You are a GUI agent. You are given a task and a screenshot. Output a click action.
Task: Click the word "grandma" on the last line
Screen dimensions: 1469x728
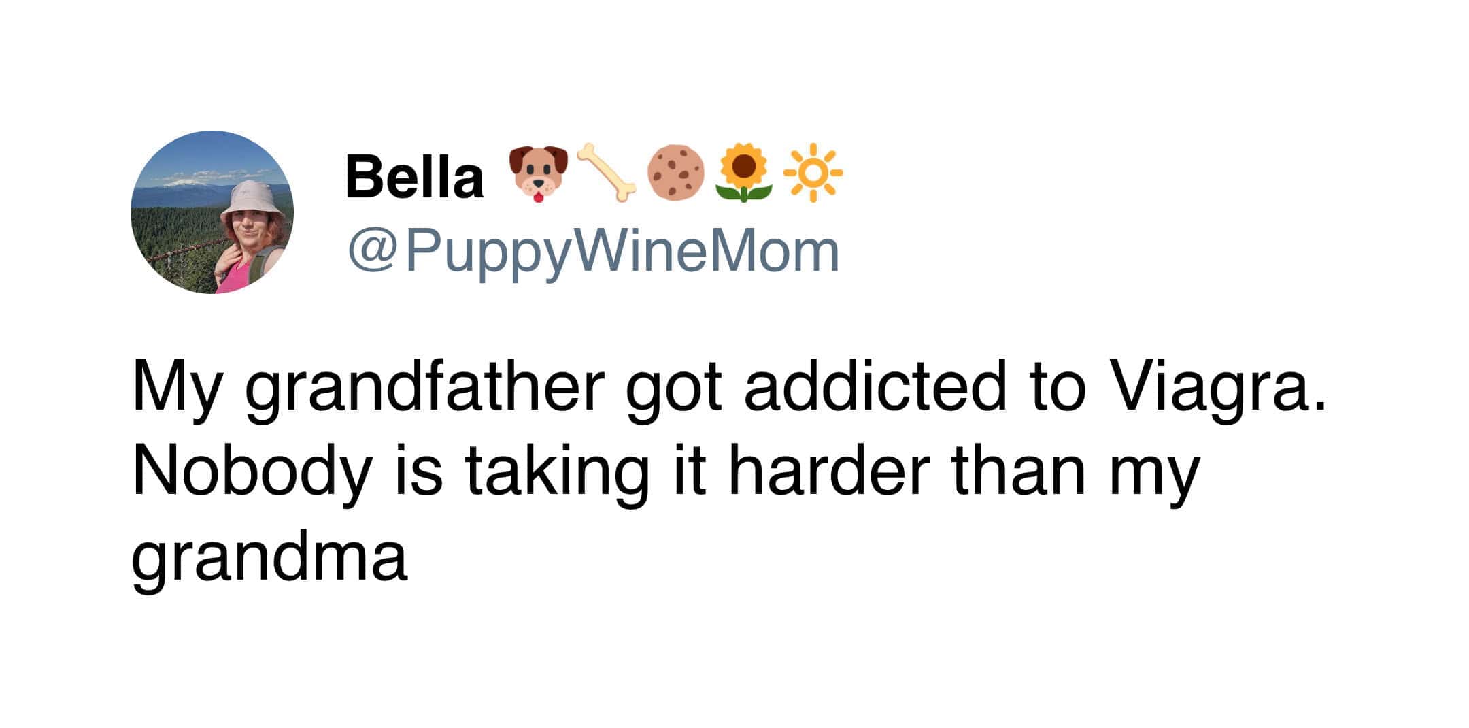(270, 559)
